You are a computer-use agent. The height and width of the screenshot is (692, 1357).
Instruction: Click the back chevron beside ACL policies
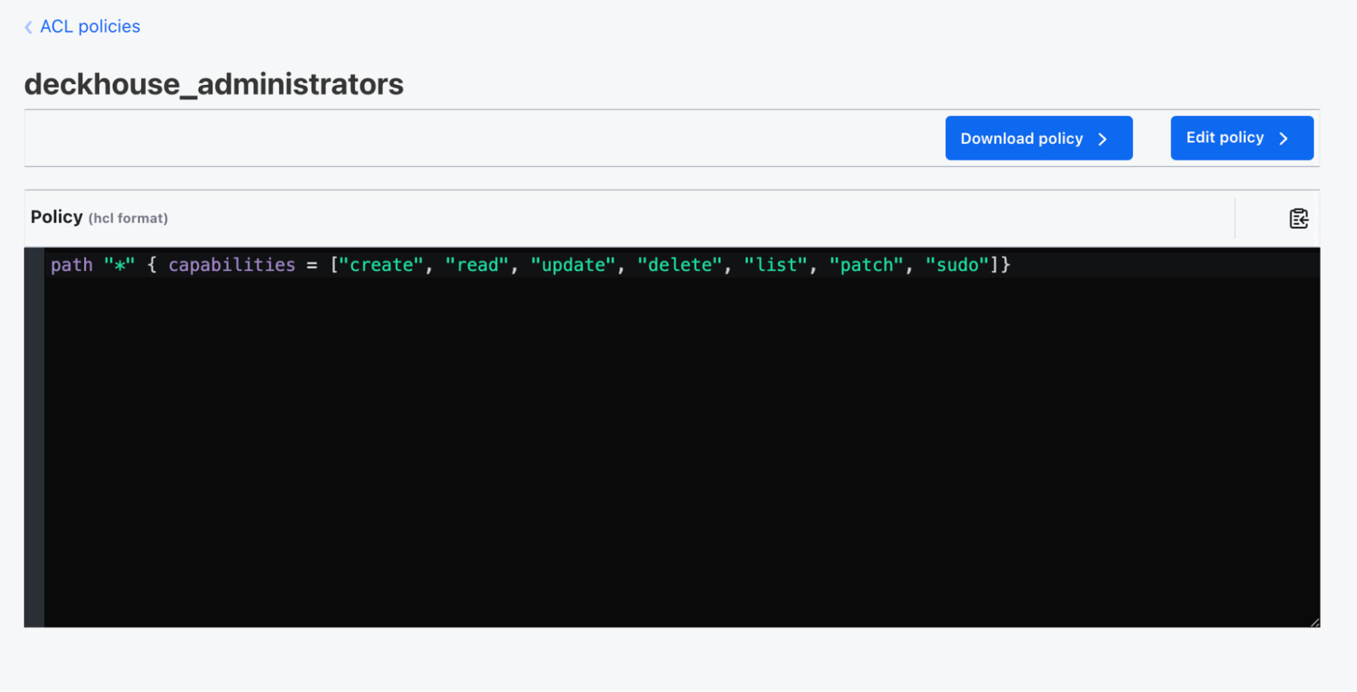29,27
